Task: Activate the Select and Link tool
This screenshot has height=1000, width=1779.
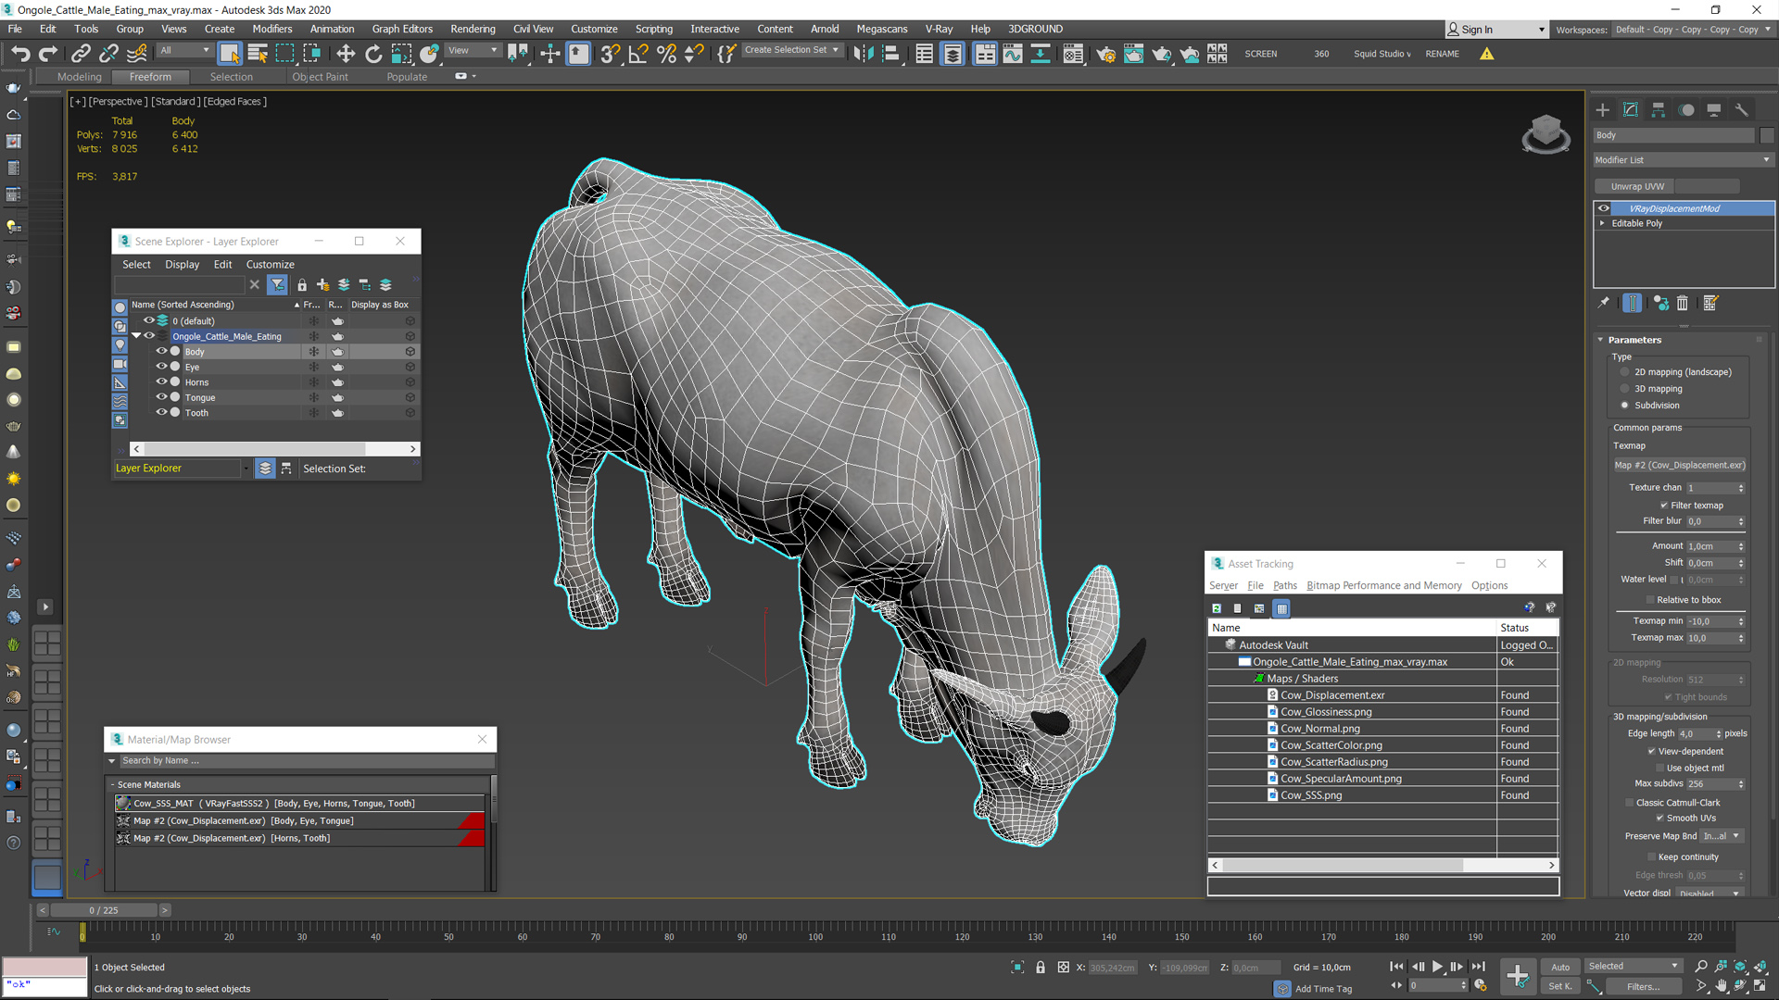Action: pos(81,54)
